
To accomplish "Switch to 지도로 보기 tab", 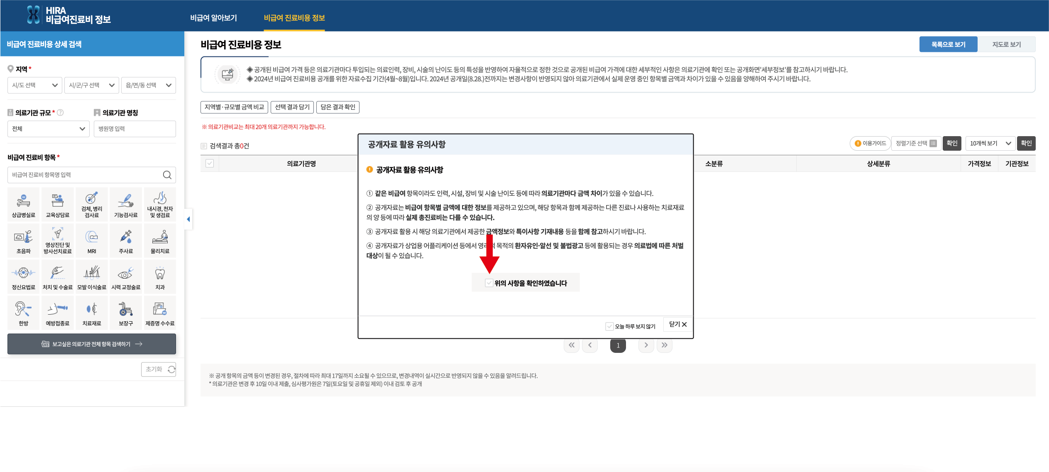I will coord(1006,44).
